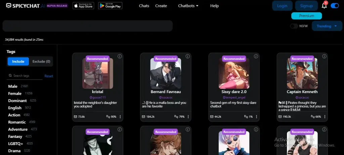The width and height of the screenshot is (344, 155).
Task: Click the rating thumbs icon showing 90%
Action: (108, 117)
